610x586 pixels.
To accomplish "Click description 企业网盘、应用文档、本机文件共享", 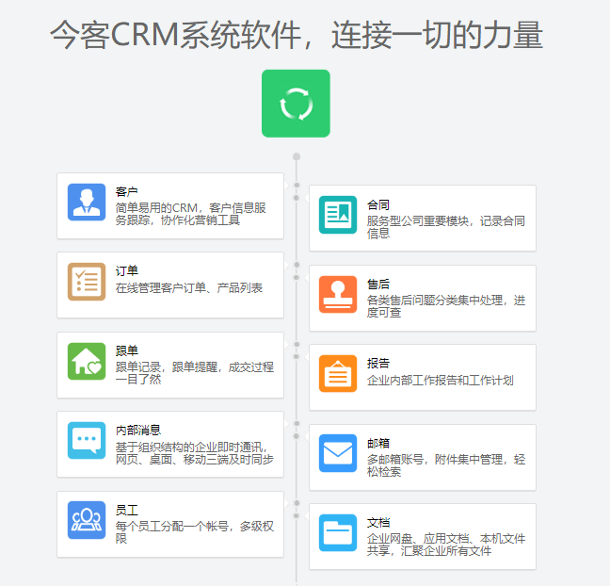I will click(446, 545).
